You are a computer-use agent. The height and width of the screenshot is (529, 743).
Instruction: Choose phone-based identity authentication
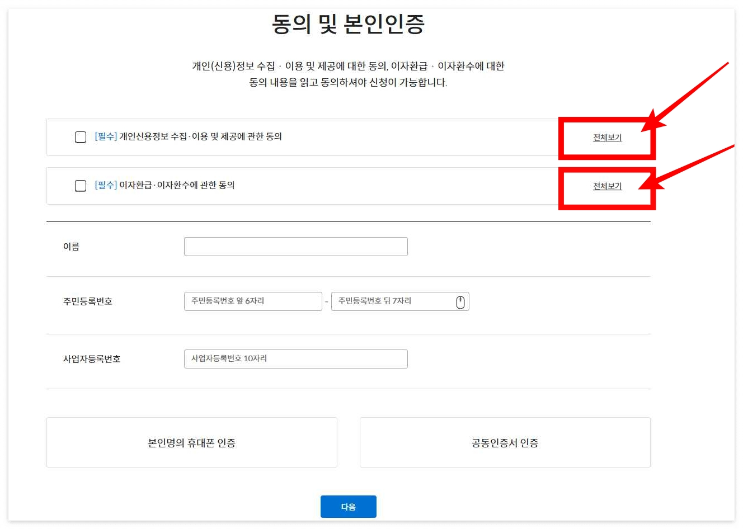click(191, 442)
